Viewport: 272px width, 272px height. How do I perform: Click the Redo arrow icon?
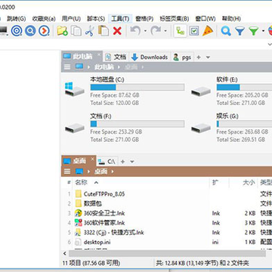[x=156, y=31]
